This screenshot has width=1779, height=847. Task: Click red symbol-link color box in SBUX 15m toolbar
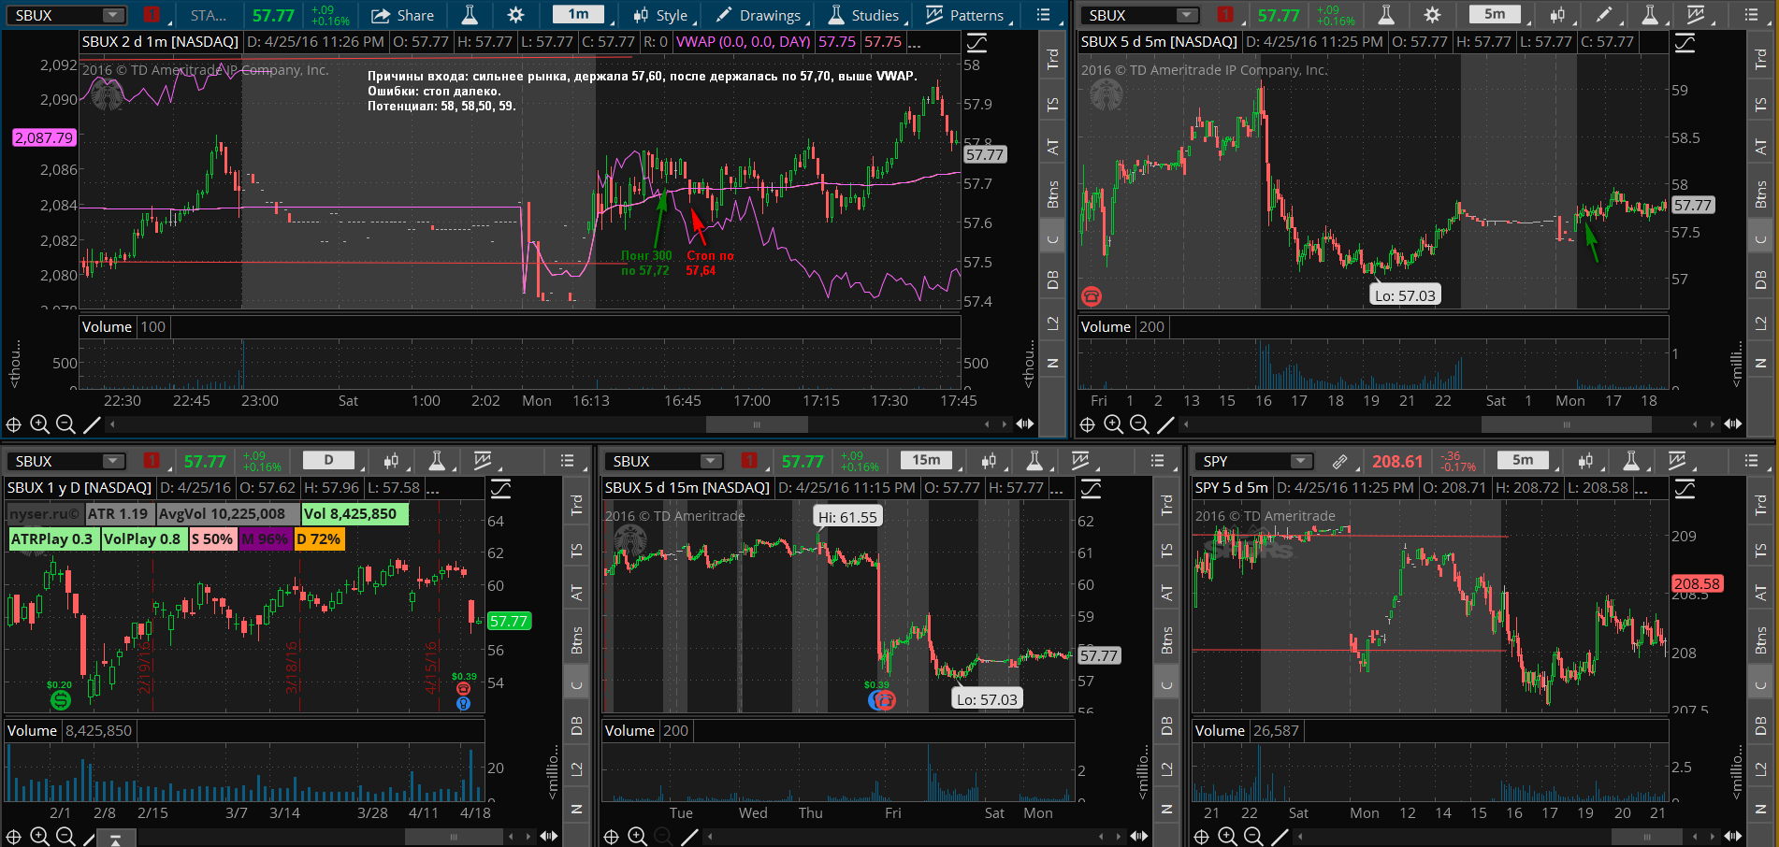coord(748,461)
